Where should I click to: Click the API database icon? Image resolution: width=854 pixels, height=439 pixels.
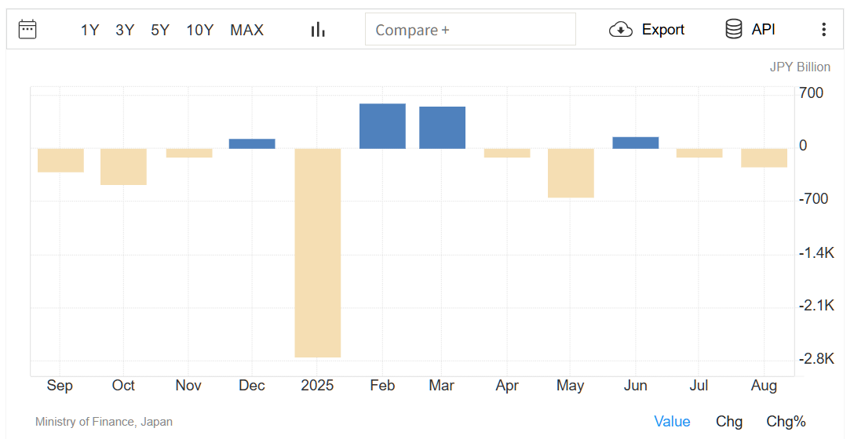[x=734, y=30]
